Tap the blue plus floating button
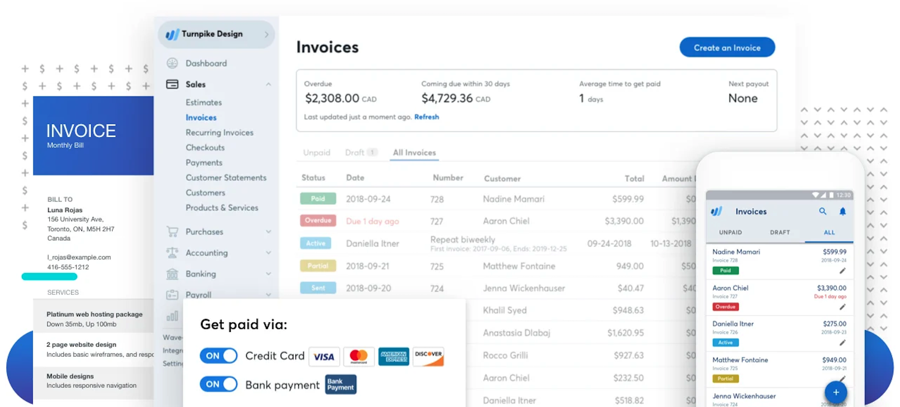 [x=836, y=392]
